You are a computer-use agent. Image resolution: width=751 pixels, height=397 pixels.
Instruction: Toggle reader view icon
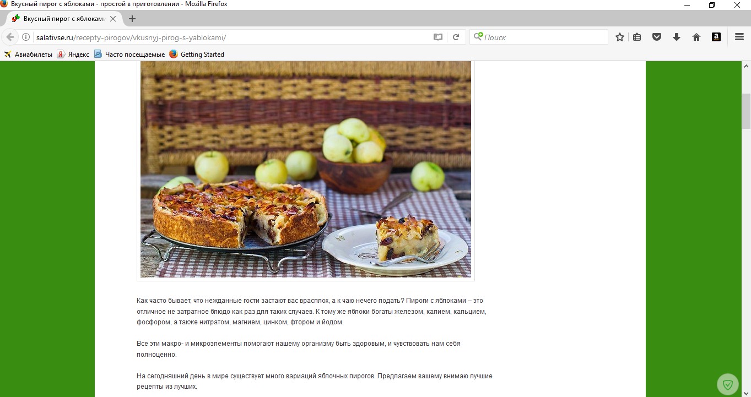(438, 37)
